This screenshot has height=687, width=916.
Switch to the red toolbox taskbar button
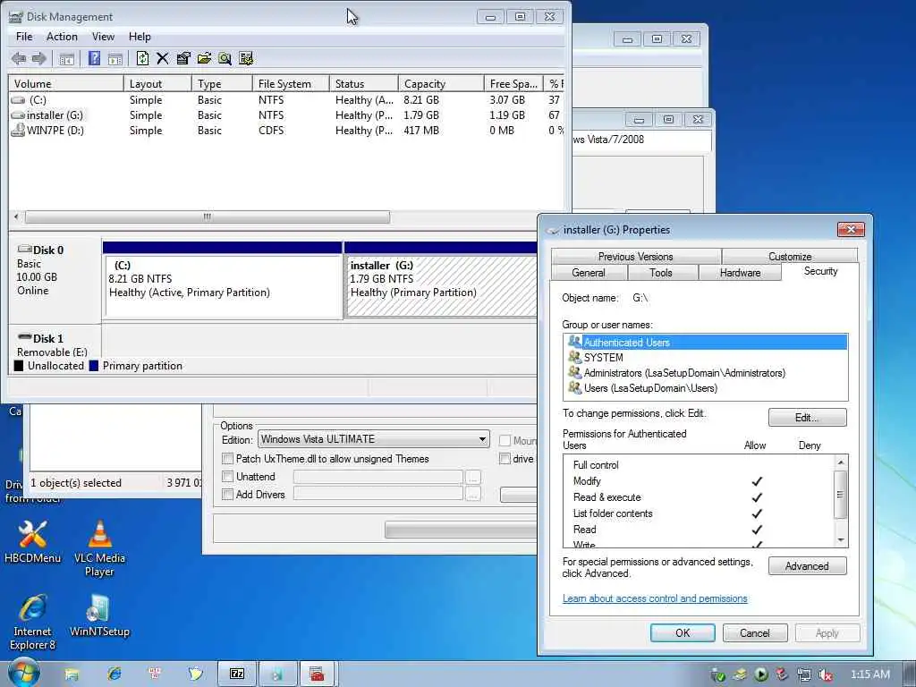[x=318, y=674]
